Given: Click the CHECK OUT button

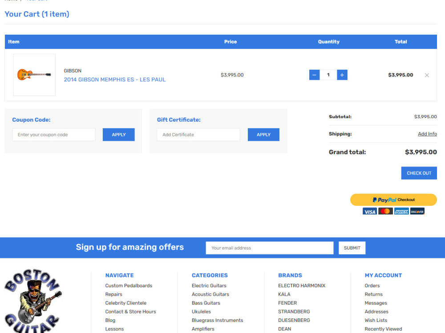Looking at the screenshot, I should (419, 173).
